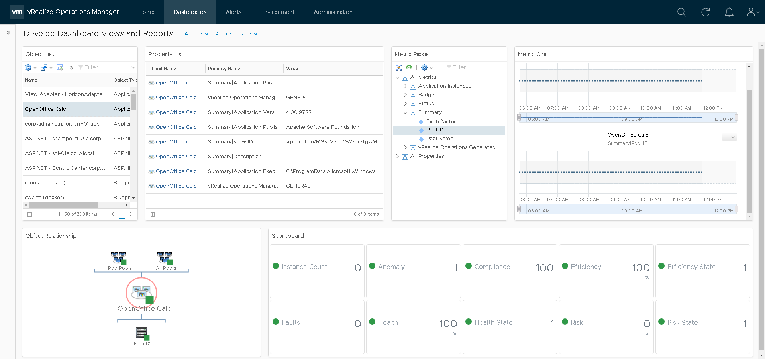Image resolution: width=765 pixels, height=359 pixels.
Task: Click the Farm01 node icon
Action: 141,333
